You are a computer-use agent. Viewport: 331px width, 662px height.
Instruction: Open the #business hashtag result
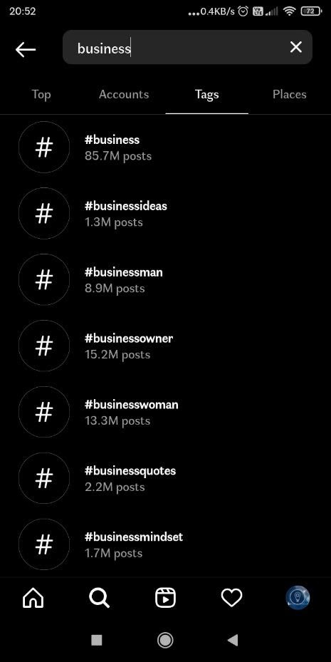click(165, 148)
